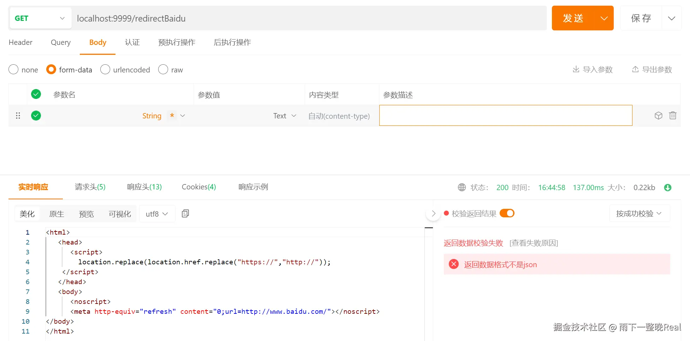The image size is (690, 341).
Task: Click the export parameters icon button
Action: click(x=652, y=70)
